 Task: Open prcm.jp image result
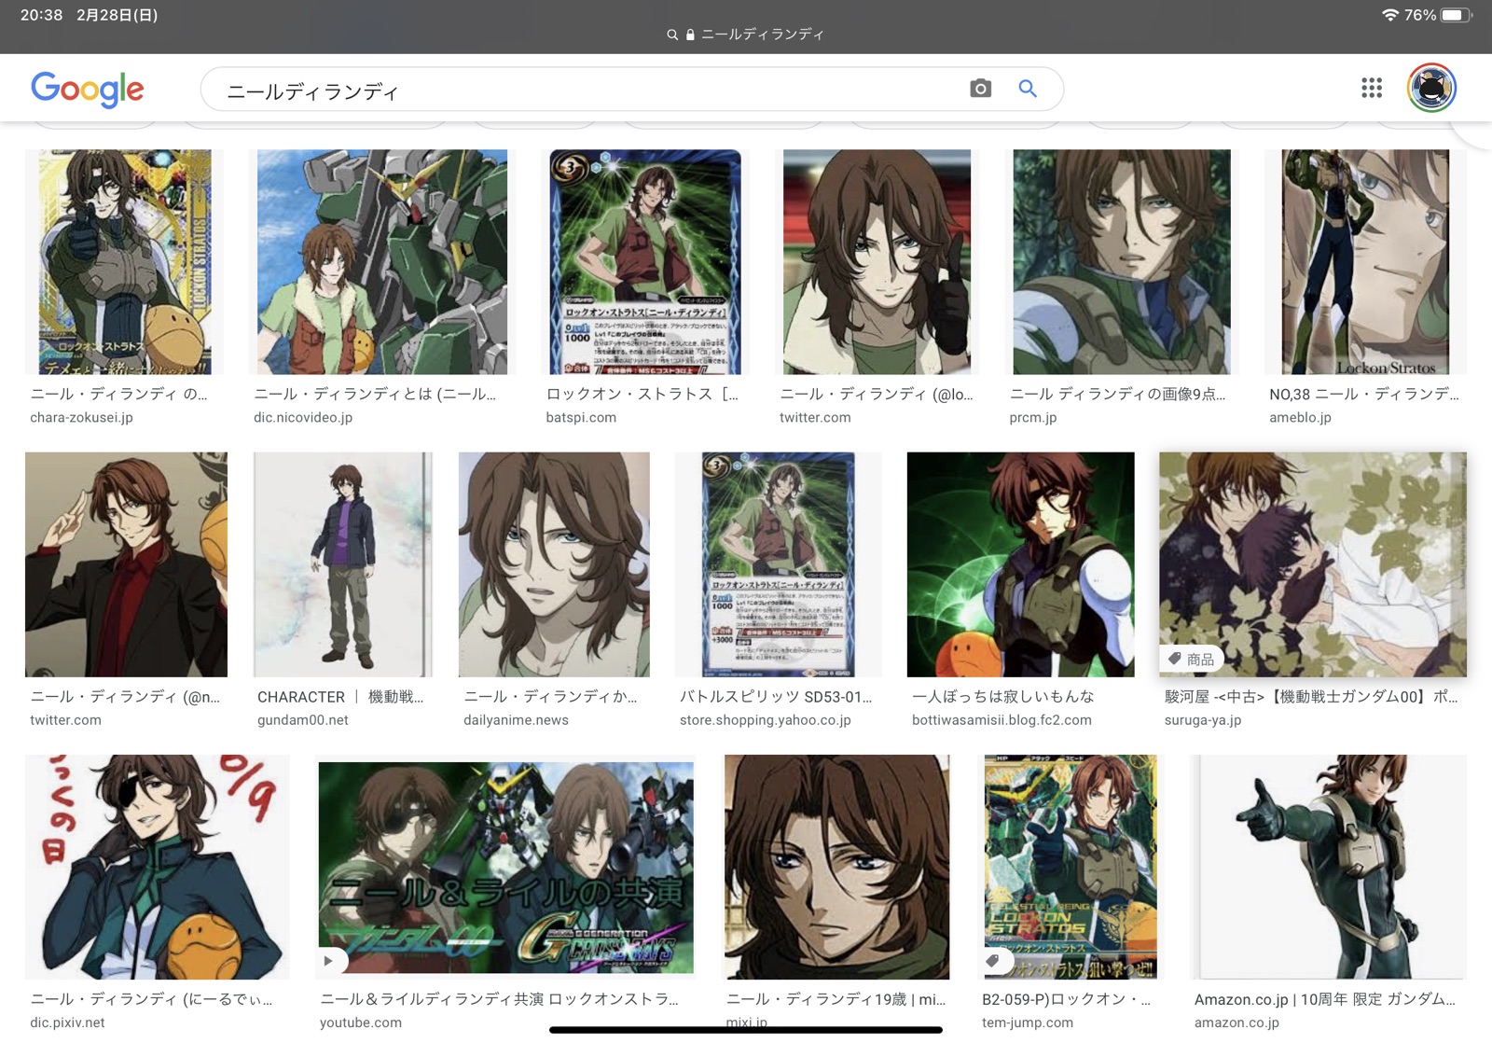pyautogui.click(x=1122, y=262)
